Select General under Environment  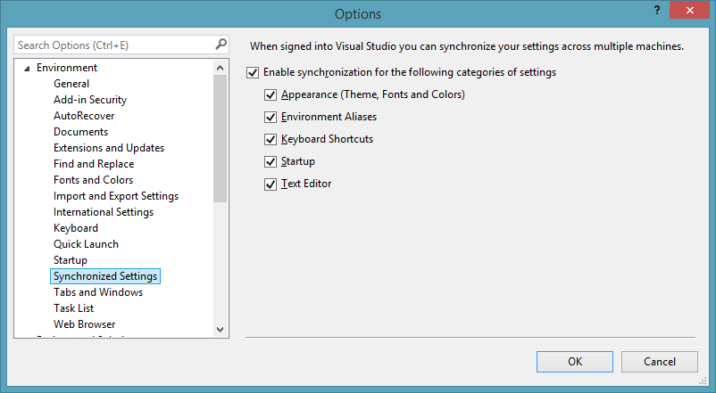tap(71, 84)
